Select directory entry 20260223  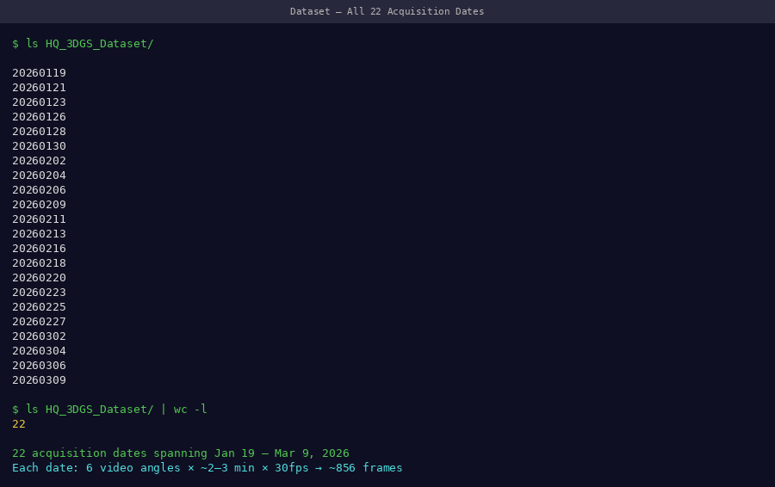tap(39, 293)
